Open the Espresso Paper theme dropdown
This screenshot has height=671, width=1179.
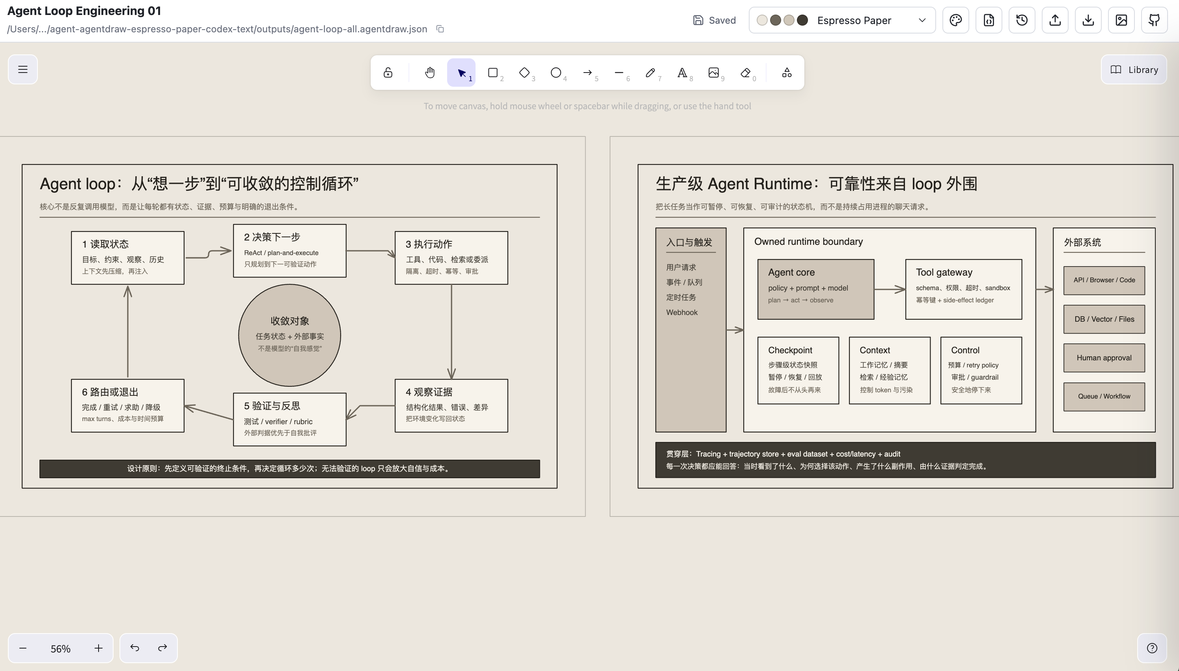pyautogui.click(x=842, y=20)
